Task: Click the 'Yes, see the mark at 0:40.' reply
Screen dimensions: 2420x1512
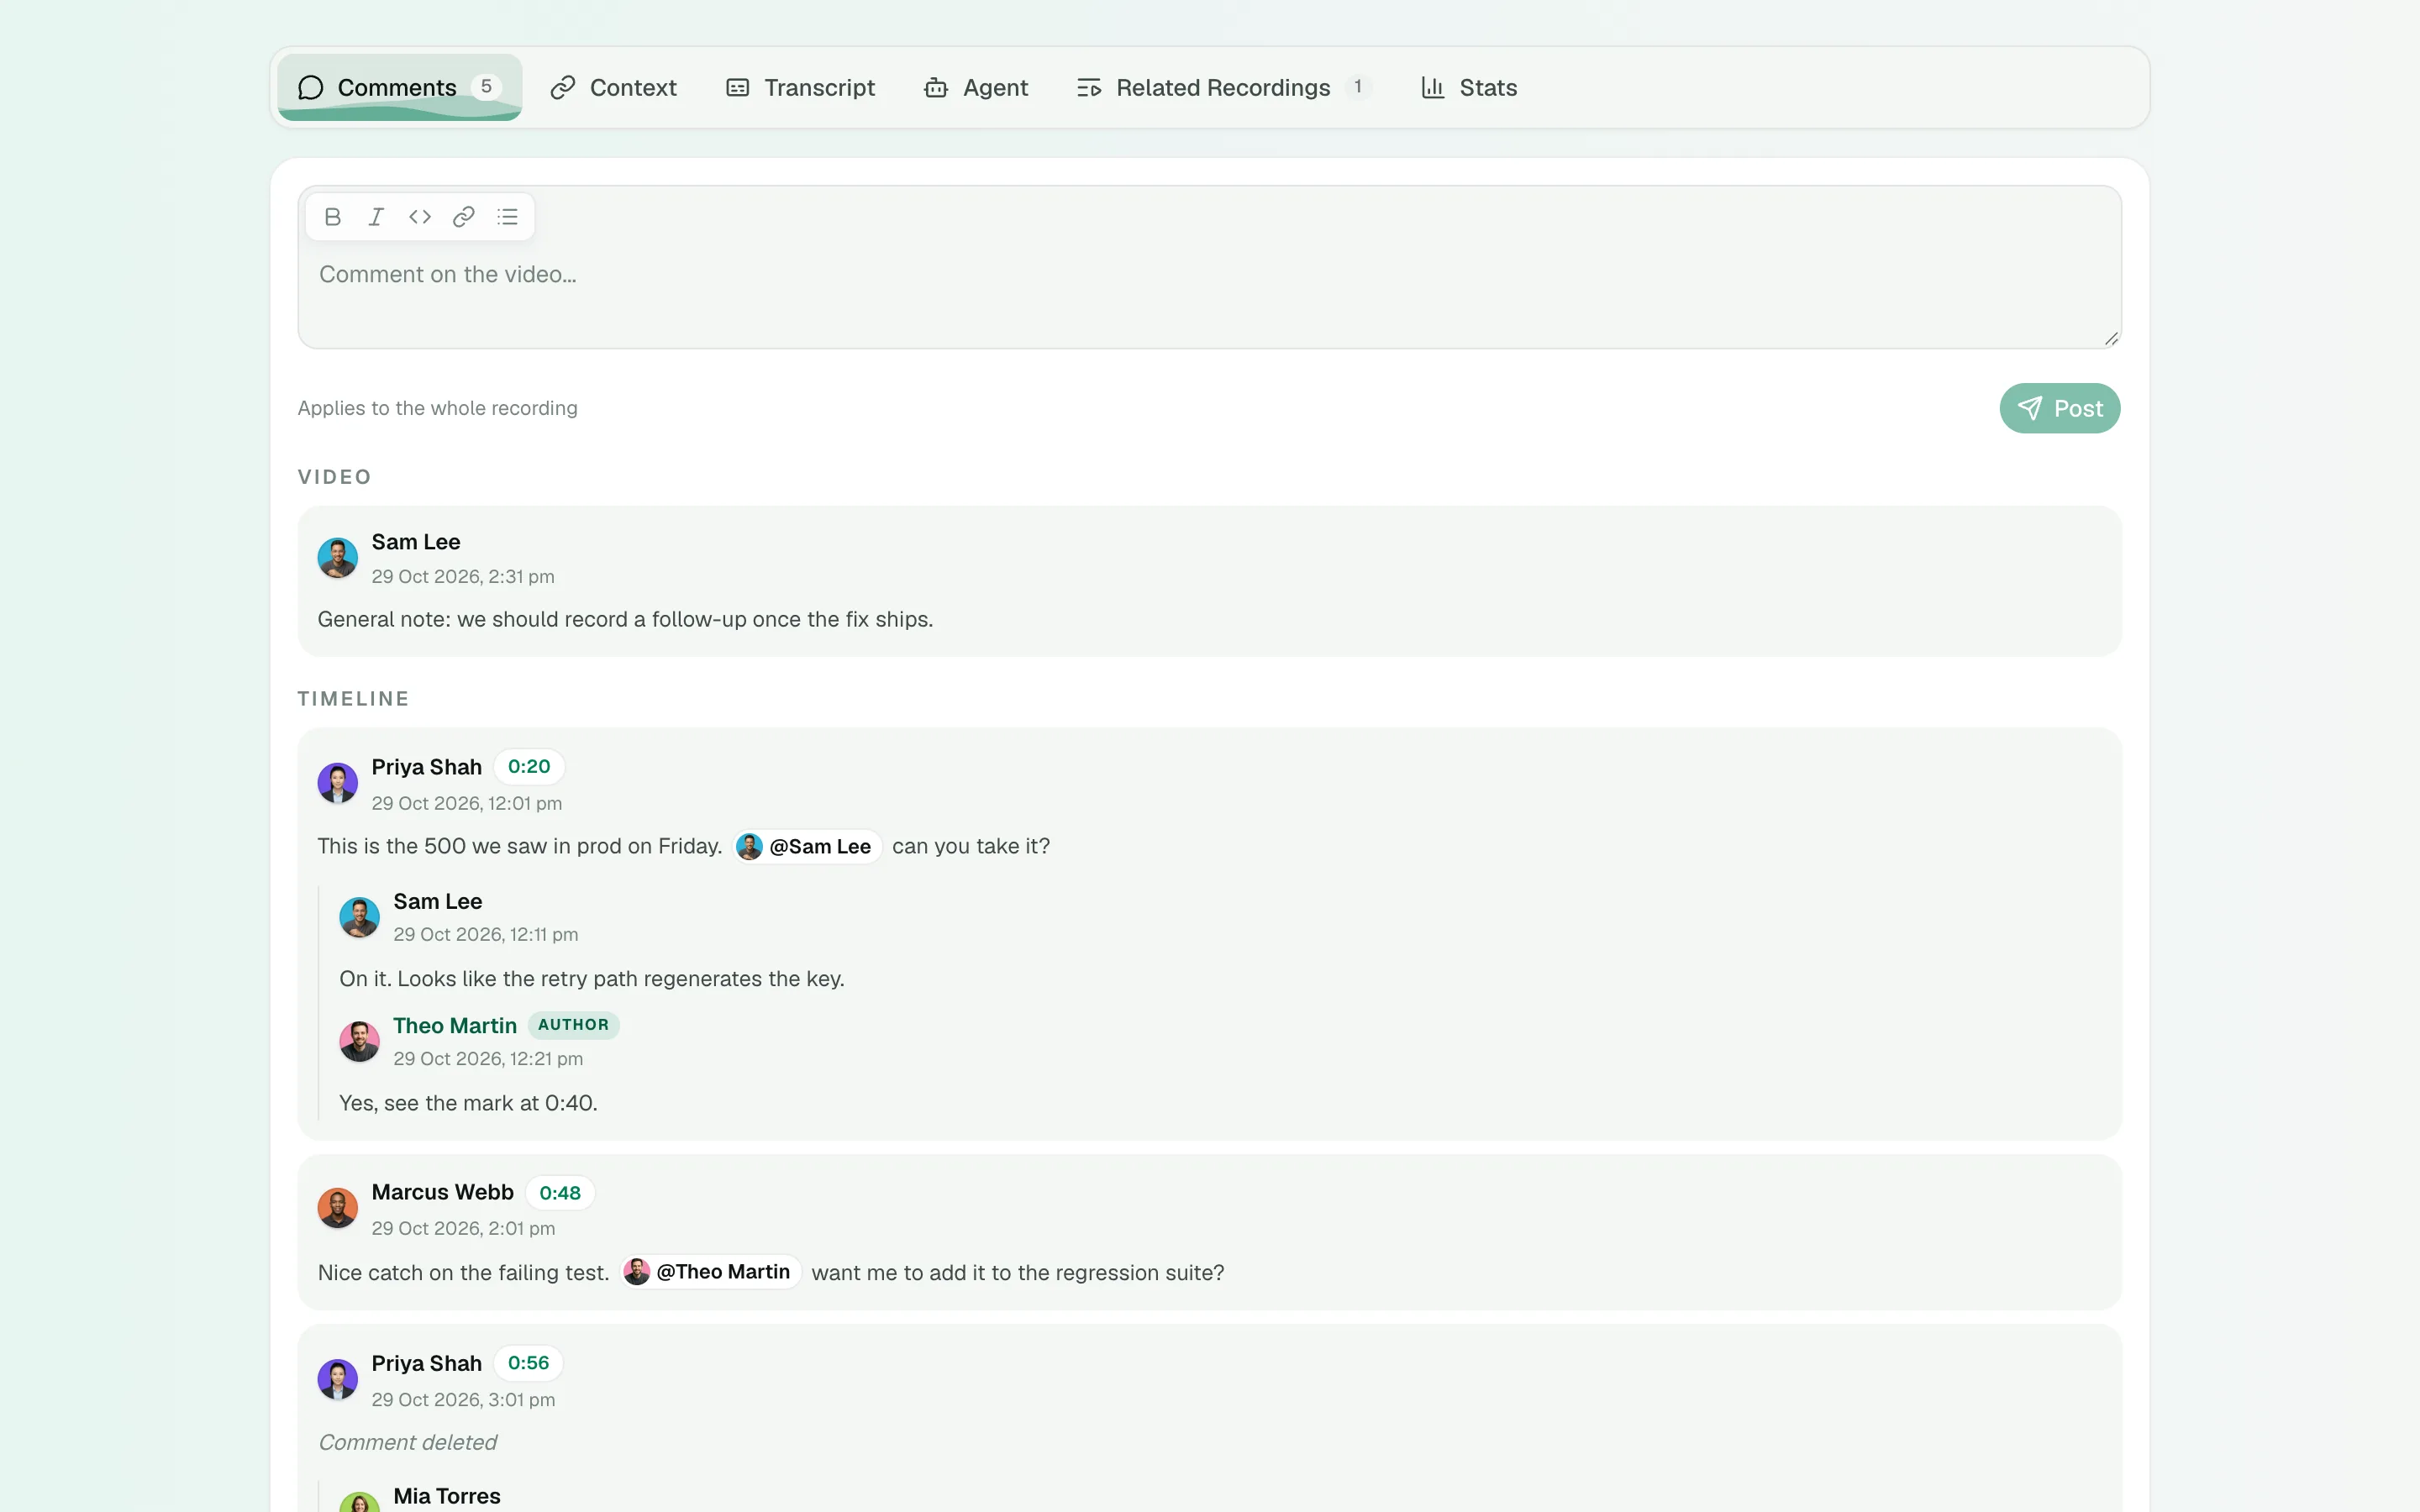Action: pos(468,1103)
